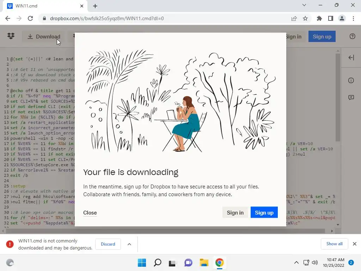Show hidden system tray icons
The width and height of the screenshot is (361, 271).
coord(296,263)
